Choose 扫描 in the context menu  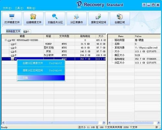click(41, 78)
